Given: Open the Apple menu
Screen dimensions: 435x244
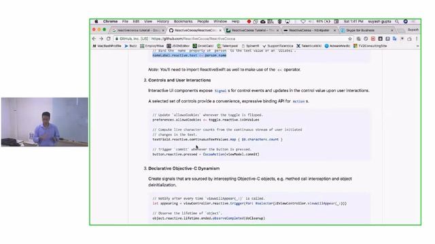Looking at the screenshot, I should (97, 21).
